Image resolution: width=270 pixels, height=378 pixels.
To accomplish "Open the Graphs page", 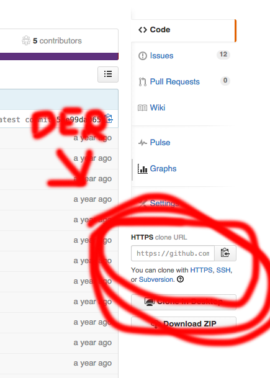I will tap(163, 168).
